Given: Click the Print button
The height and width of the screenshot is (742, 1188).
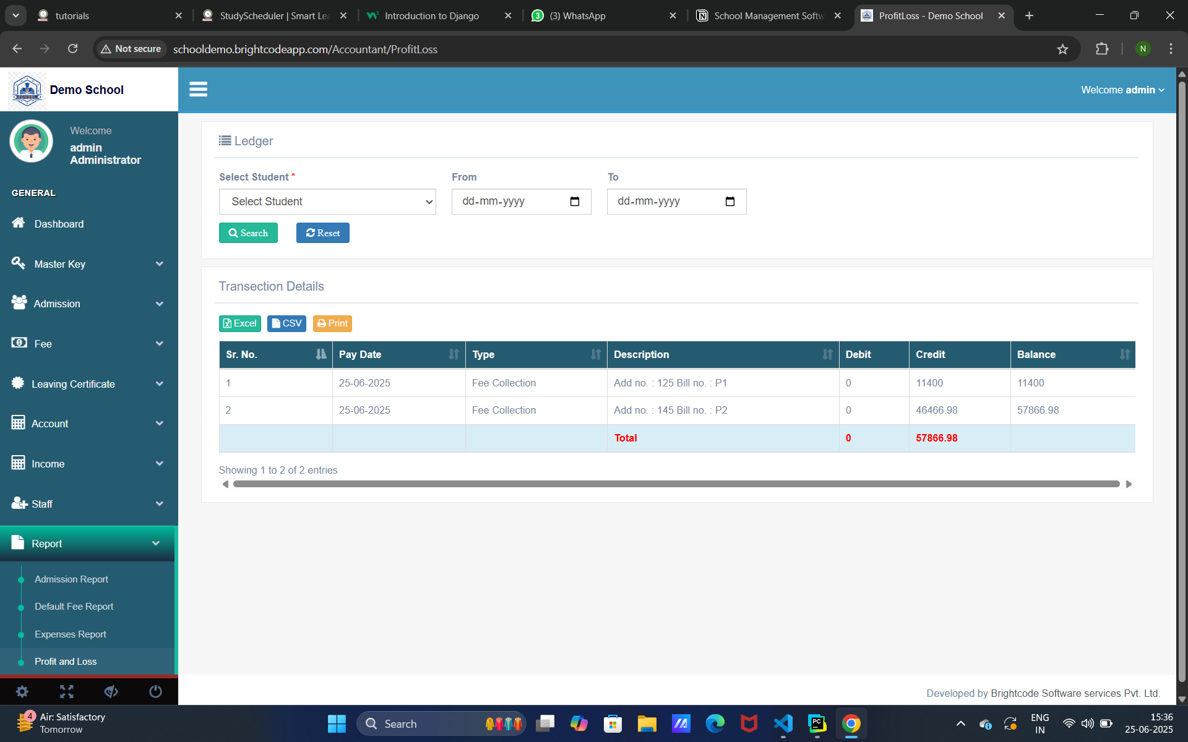Looking at the screenshot, I should (332, 323).
